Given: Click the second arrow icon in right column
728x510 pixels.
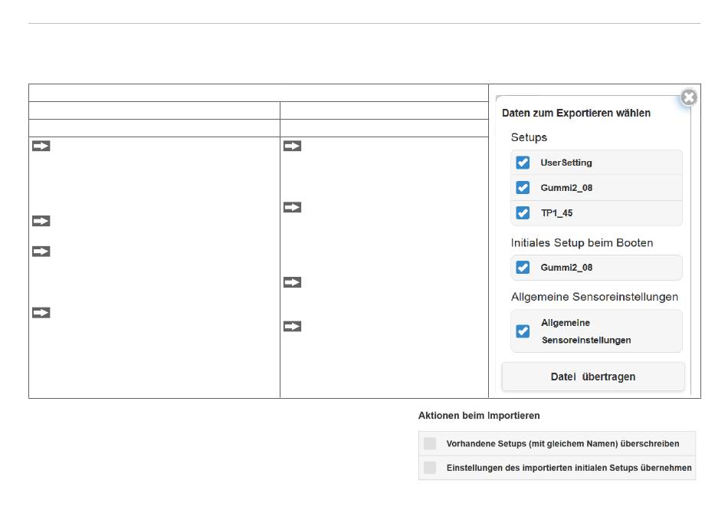Looking at the screenshot, I should click(292, 207).
